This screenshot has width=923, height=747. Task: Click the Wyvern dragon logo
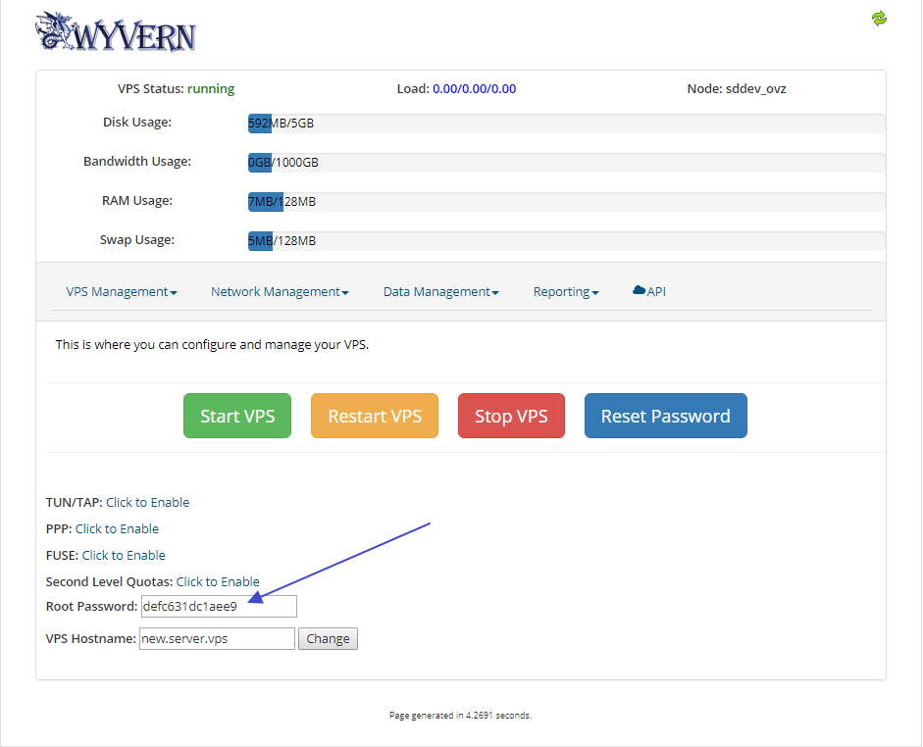116,31
